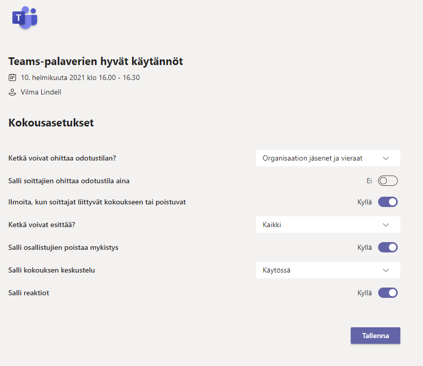Screen dimensions: 423x366
Task: Click the label 'Salli osallistujien poistaa mykistys'
Action: pos(63,247)
